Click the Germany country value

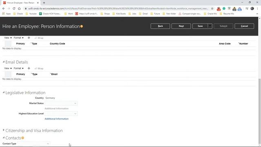point(50,98)
